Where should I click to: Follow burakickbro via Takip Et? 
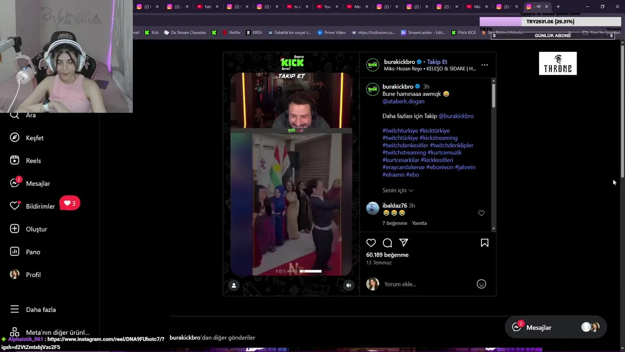(437, 62)
